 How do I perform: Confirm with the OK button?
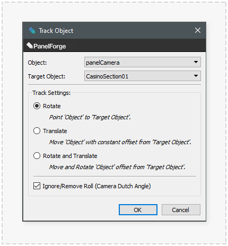pos(138,210)
